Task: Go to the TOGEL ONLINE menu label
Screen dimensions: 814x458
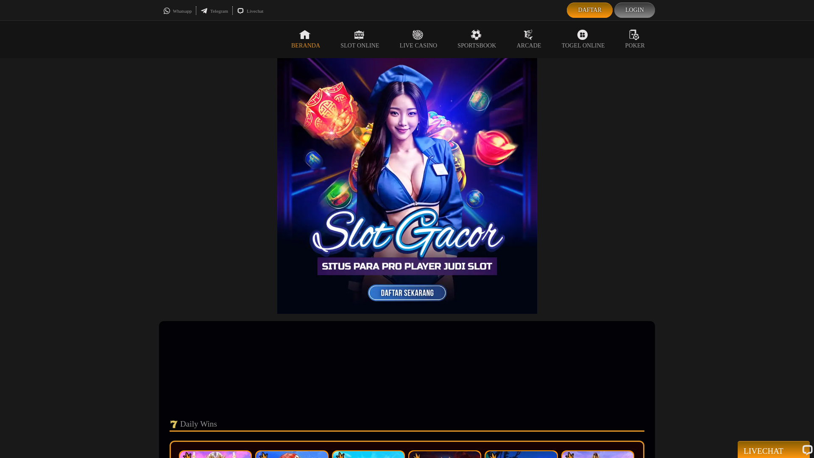Action: coord(583,46)
